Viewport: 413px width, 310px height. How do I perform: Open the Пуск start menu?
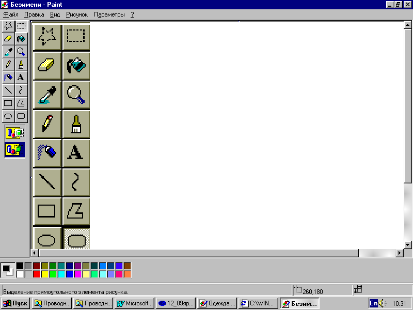[15, 303]
